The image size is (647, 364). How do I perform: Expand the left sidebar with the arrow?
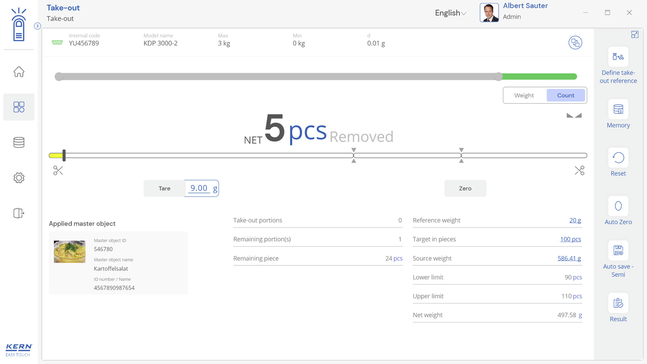click(37, 26)
